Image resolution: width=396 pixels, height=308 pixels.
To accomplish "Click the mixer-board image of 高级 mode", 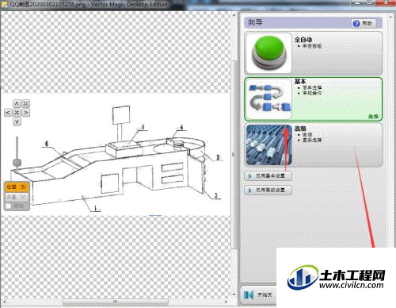I will [268, 145].
